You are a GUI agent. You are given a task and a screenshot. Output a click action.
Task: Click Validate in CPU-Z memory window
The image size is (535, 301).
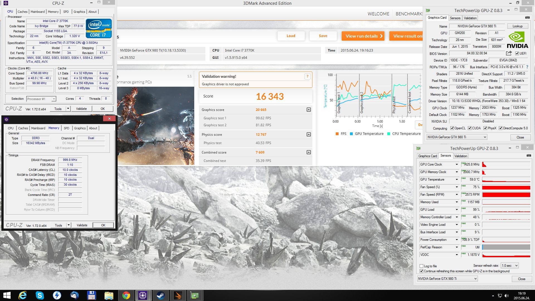[x=82, y=225]
